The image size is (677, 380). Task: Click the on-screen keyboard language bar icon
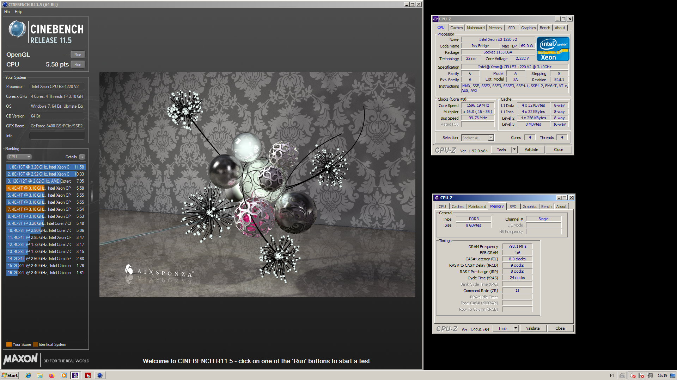(x=622, y=375)
